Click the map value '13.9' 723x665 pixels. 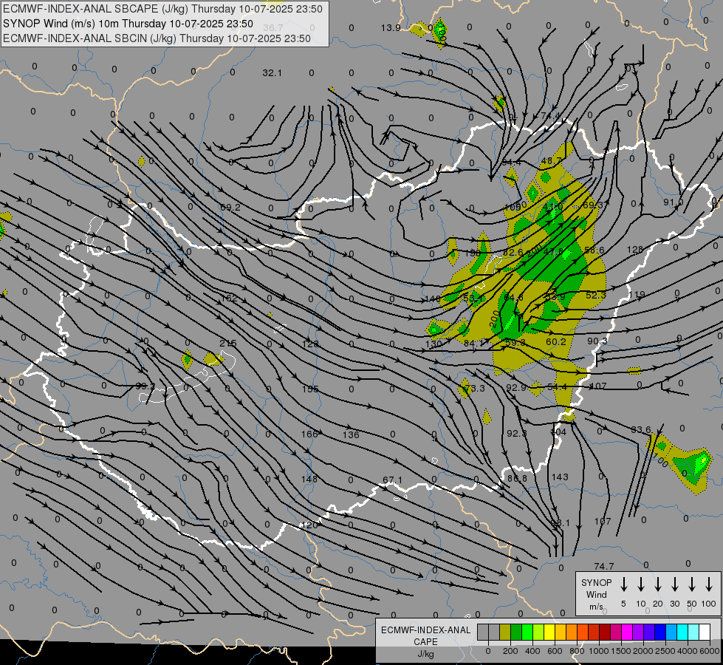[391, 27]
